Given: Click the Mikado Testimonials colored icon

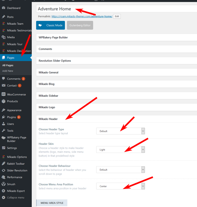Looking at the screenshot, I should click(4, 30).
